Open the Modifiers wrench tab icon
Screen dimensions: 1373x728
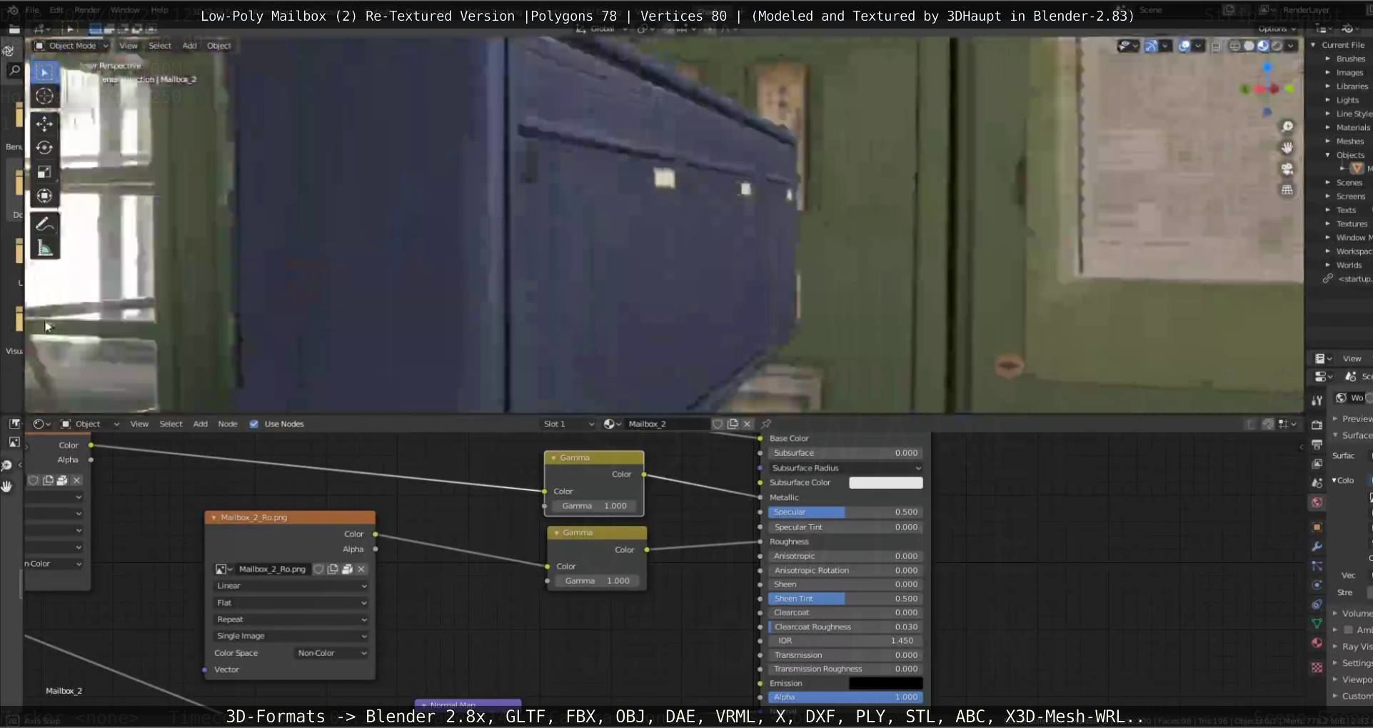pyautogui.click(x=1317, y=547)
